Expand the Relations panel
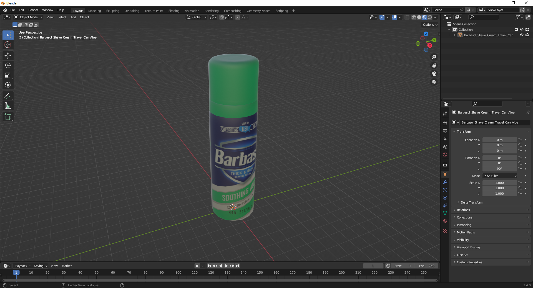This screenshot has height=288, width=533. point(463,210)
